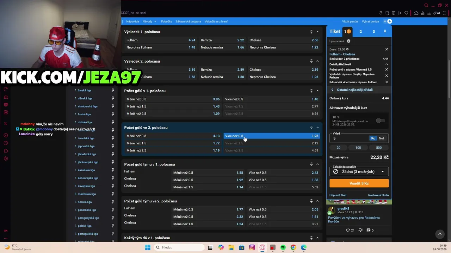The height and width of the screenshot is (253, 451).
Task: Pin the Počet gólů týmu ve 2. poločasu market
Action: [311, 201]
